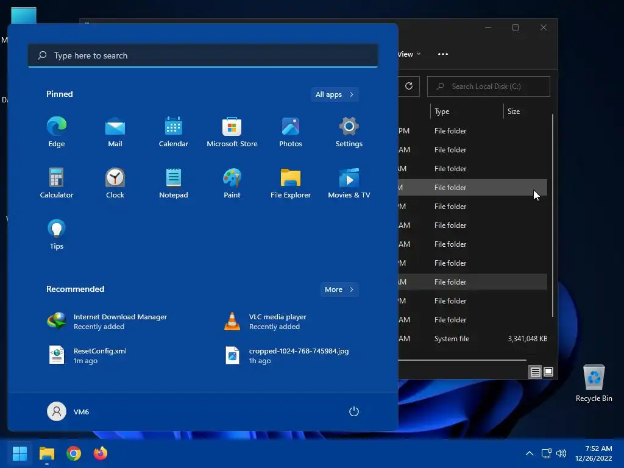This screenshot has height=468, width=624.
Task: Click the 3,341,048 KB size value
Action: [x=528, y=339]
